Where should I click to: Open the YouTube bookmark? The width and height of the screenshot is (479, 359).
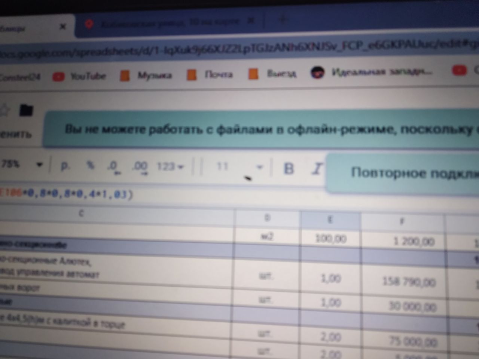[x=79, y=76]
